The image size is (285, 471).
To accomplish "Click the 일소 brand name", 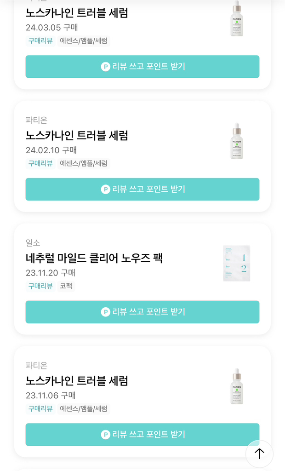I will (33, 243).
